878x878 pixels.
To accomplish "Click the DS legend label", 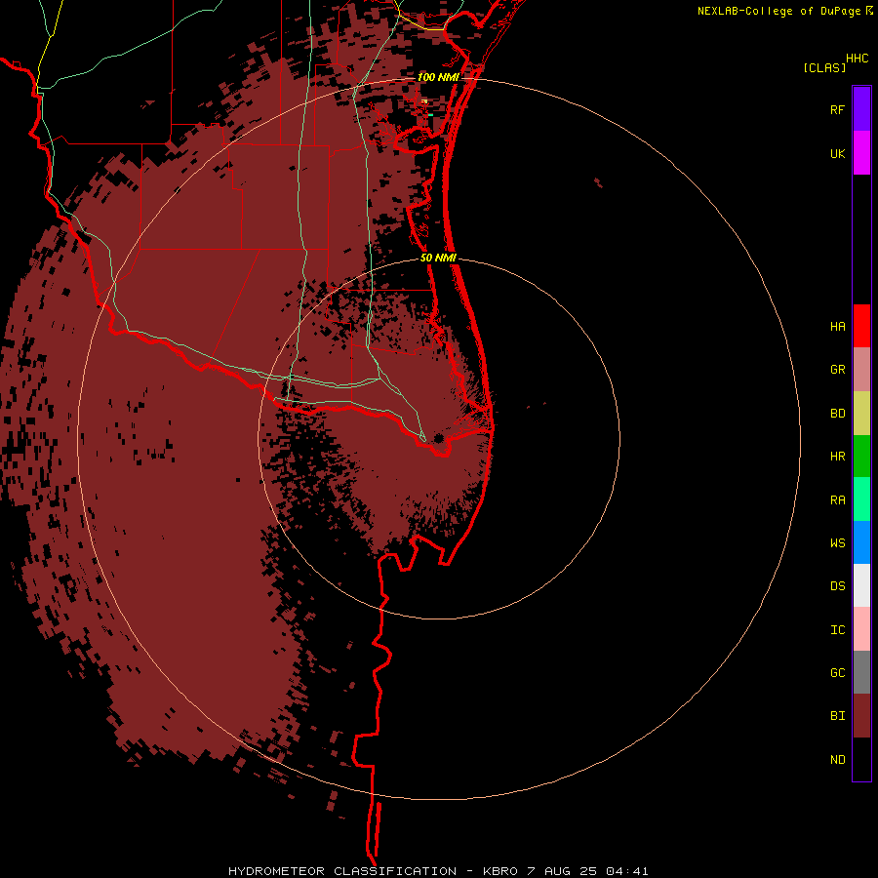I will pyautogui.click(x=837, y=586).
